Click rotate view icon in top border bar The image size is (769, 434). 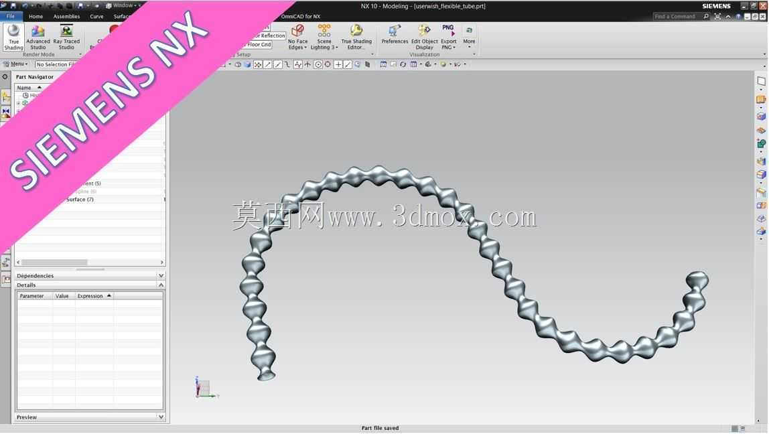(x=403, y=64)
